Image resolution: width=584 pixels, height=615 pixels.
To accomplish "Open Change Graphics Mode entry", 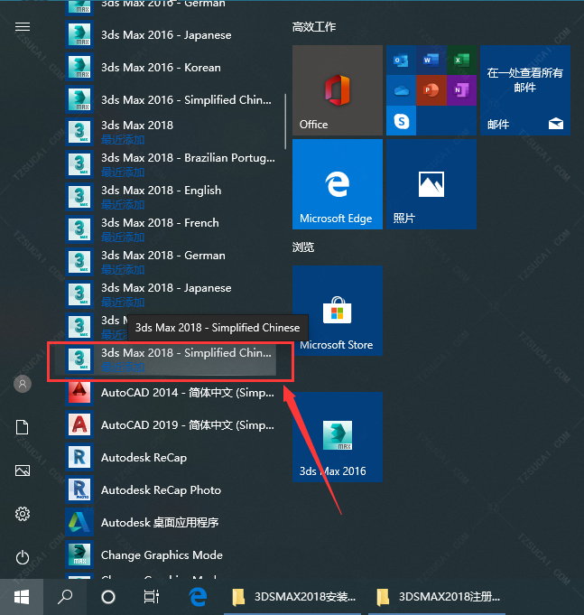I will [x=171, y=555].
